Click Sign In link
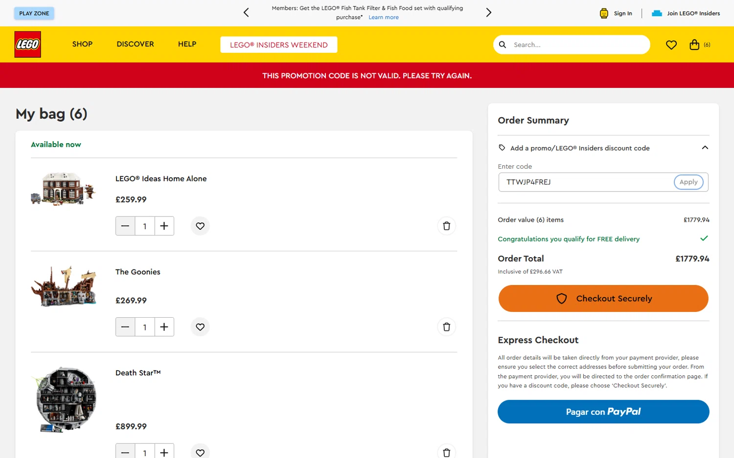This screenshot has height=458, width=734. (623, 13)
